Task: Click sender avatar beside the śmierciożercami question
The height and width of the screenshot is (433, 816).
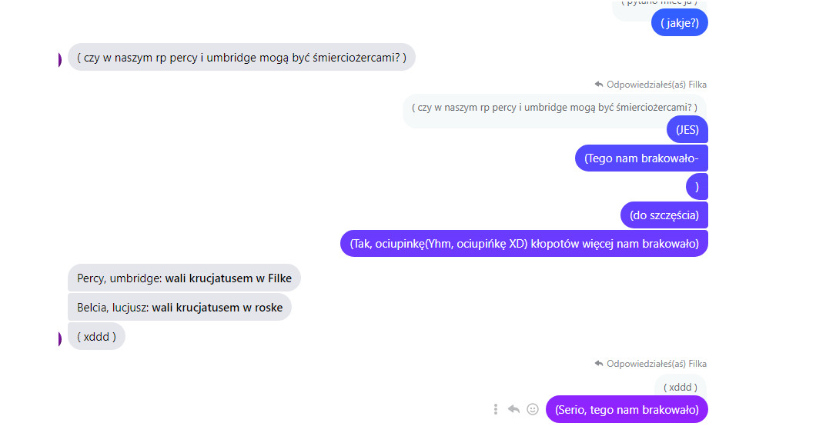Action: click(x=60, y=60)
